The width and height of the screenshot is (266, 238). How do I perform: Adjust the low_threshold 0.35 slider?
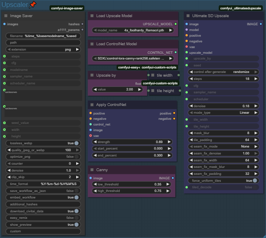pos(132,184)
